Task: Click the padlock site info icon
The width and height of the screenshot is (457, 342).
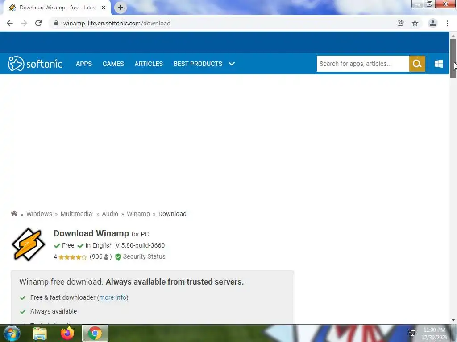Action: tap(56, 23)
